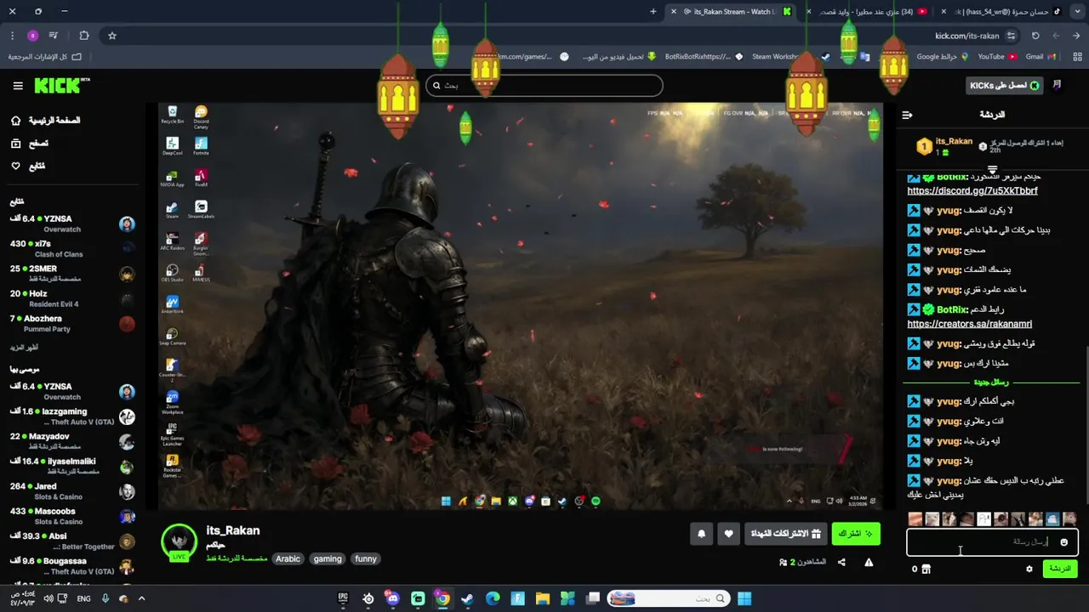Open Discord from the Windows taskbar
The width and height of the screenshot is (1089, 612).
[x=392, y=598]
